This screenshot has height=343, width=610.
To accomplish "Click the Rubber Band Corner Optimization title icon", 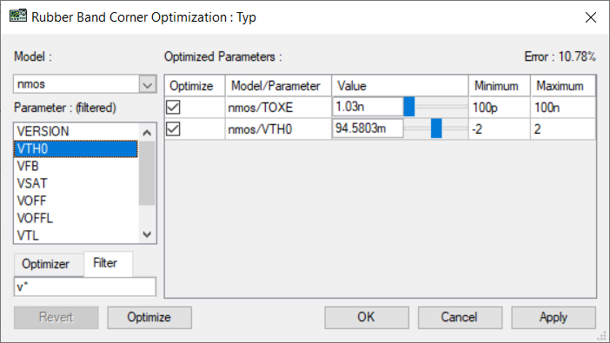I will point(18,16).
